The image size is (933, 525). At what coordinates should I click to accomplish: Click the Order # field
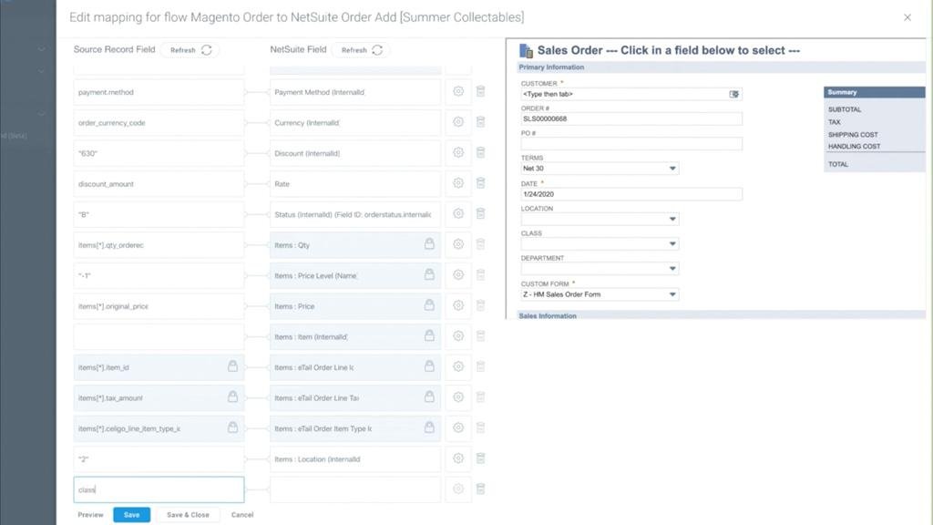click(631, 119)
